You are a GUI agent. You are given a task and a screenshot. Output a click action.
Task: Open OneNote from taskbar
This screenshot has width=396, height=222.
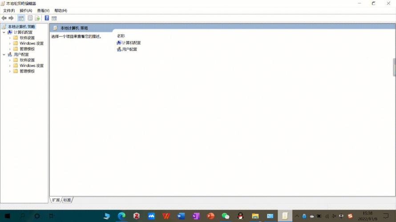196,216
